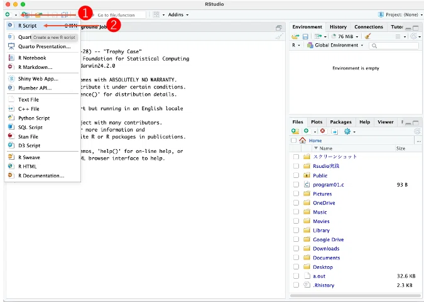Click the ellipsis browse folder button
Image resolution: width=424 pixels, height=302 pixels.
click(x=418, y=140)
